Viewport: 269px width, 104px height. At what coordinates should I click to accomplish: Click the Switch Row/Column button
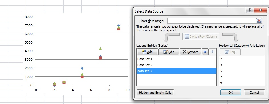coord(201,36)
